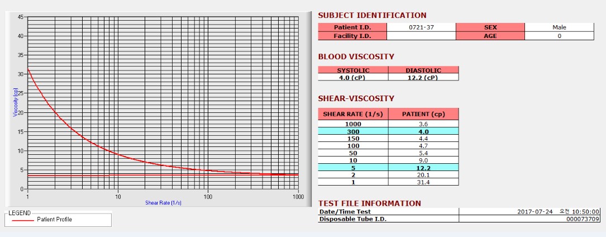Select the empty Facility I.D. field
This screenshot has width=606, height=237.
click(421, 36)
